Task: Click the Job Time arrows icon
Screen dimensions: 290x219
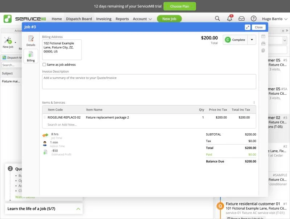Action: click(x=45, y=135)
